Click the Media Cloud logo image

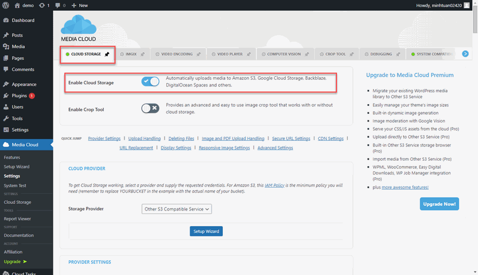coord(79,28)
